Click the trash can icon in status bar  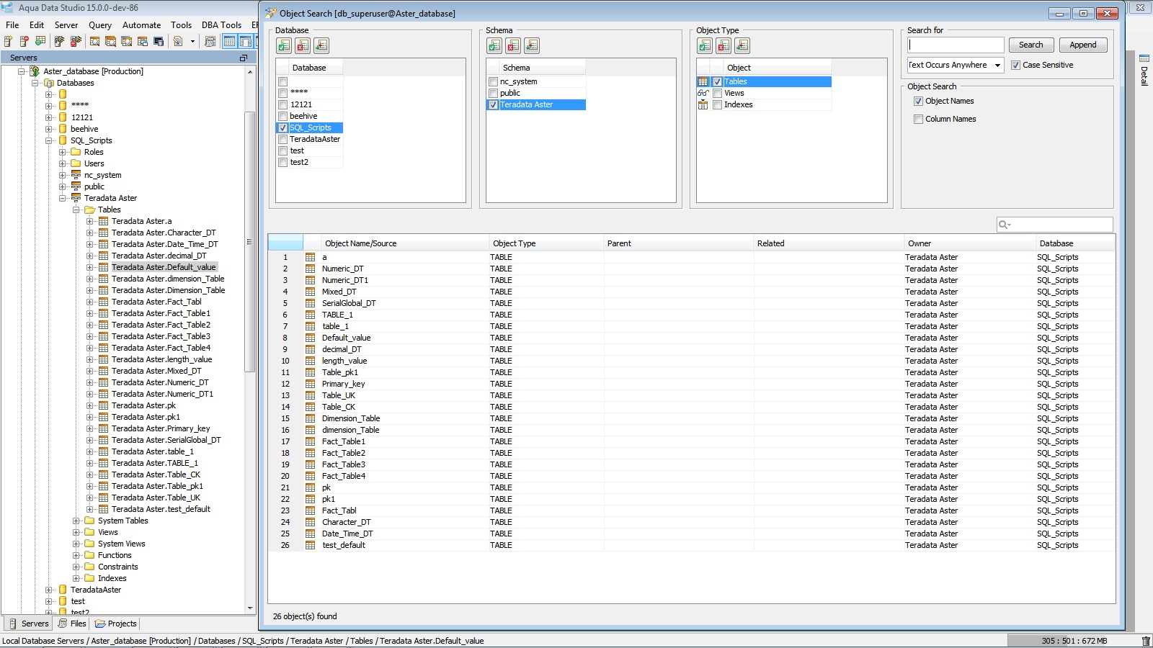[x=1146, y=641]
